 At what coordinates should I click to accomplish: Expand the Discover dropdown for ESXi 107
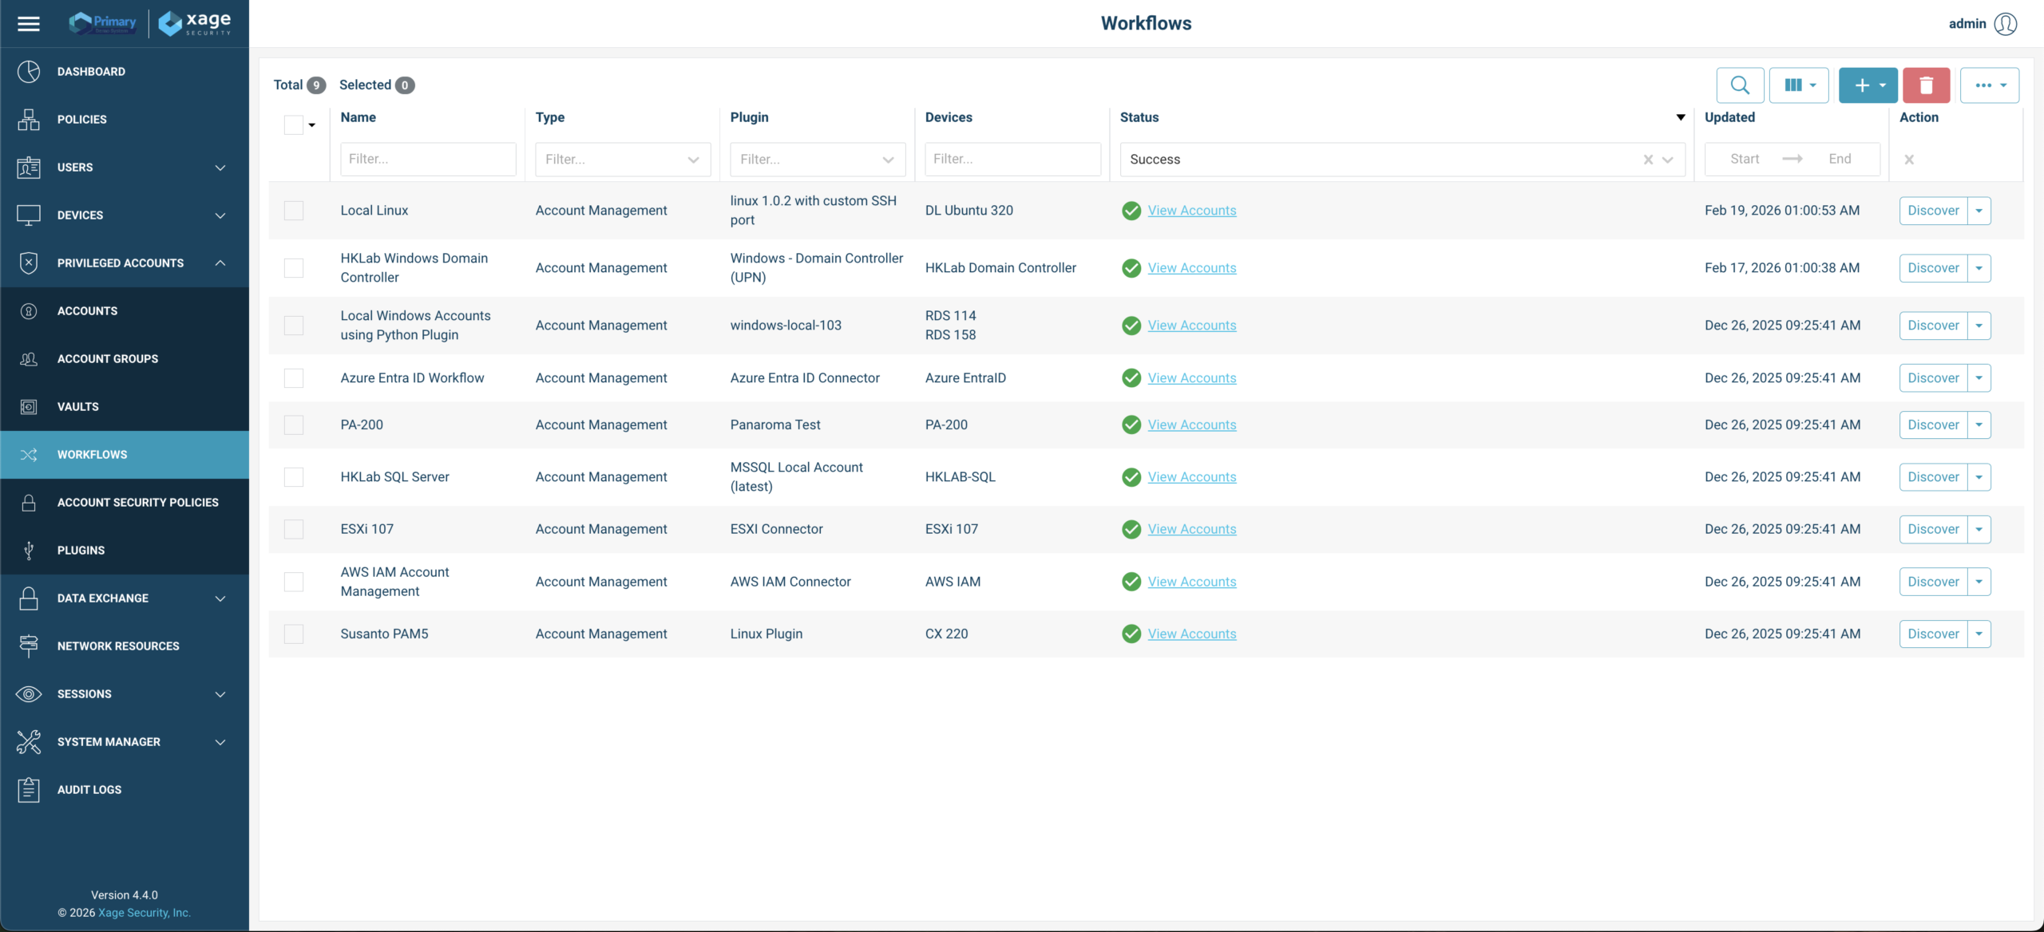pyautogui.click(x=1979, y=529)
